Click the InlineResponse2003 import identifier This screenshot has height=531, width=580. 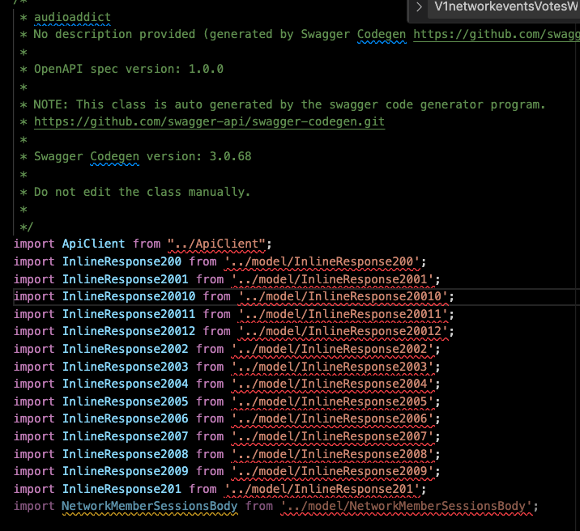click(125, 367)
